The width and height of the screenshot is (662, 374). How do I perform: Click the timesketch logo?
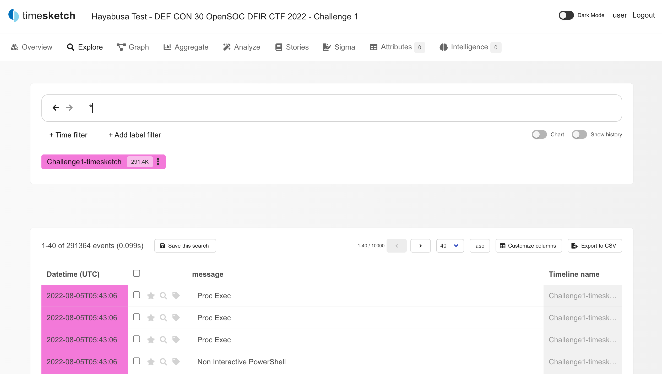pos(42,16)
